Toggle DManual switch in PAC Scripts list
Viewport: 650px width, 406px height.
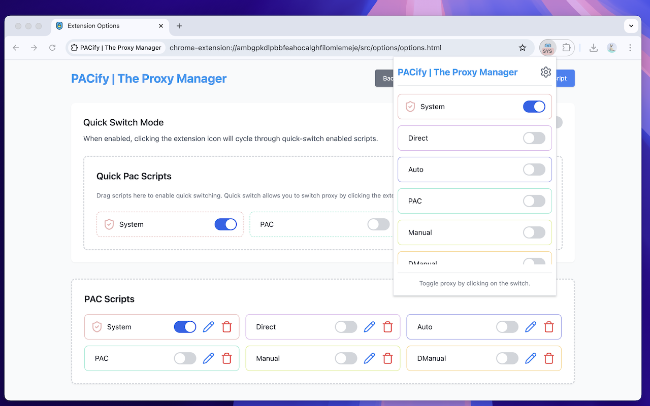point(507,358)
